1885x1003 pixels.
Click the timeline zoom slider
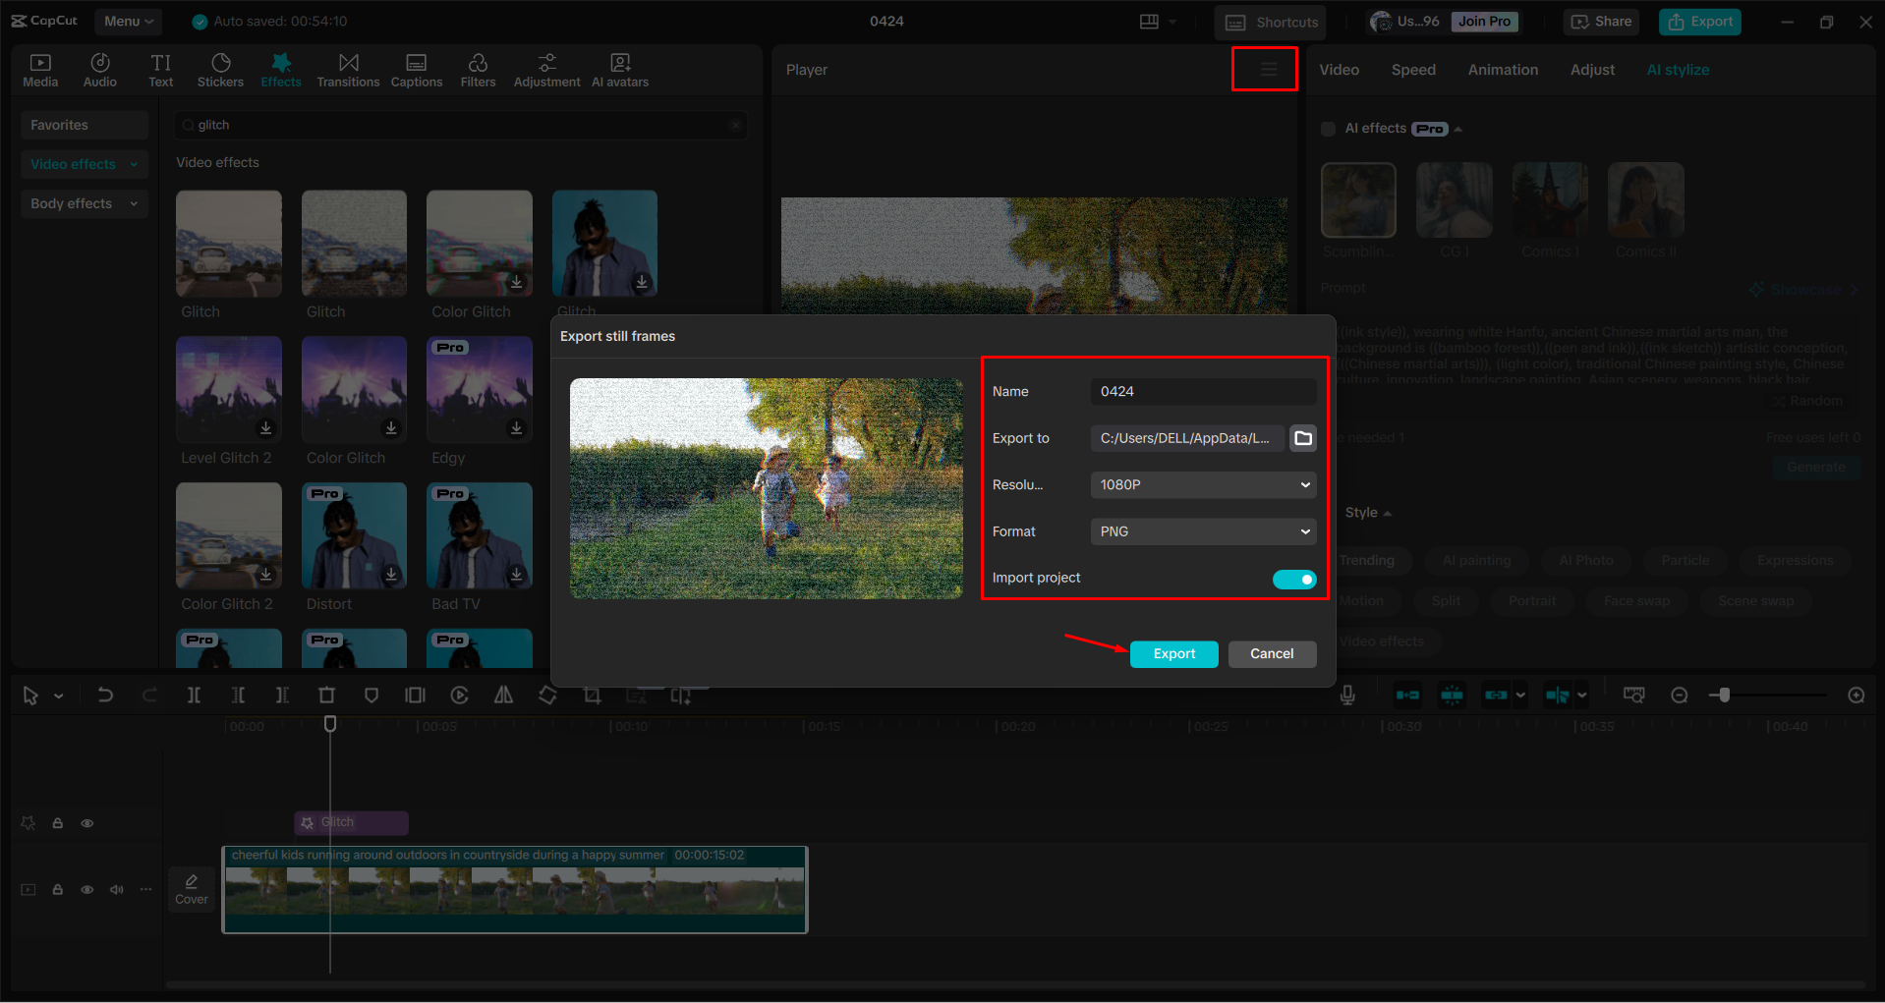click(x=1723, y=695)
